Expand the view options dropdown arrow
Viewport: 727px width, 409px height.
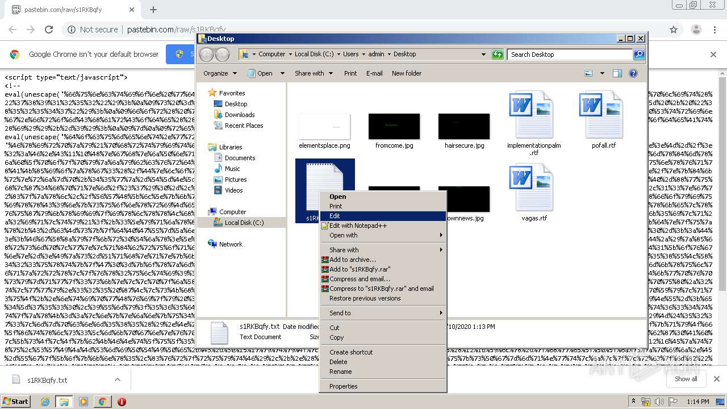pos(602,73)
